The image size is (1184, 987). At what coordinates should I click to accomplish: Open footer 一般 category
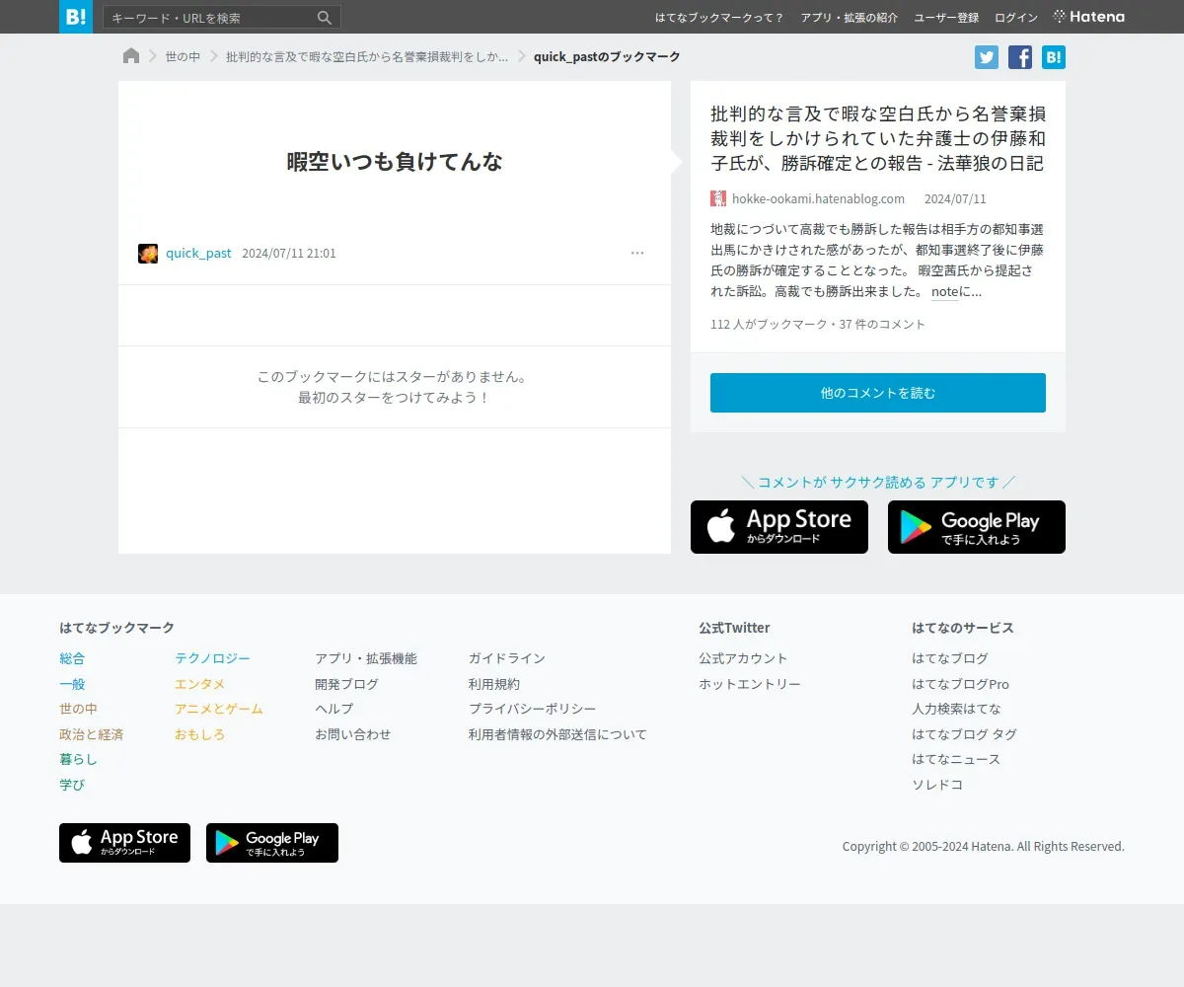click(x=72, y=684)
